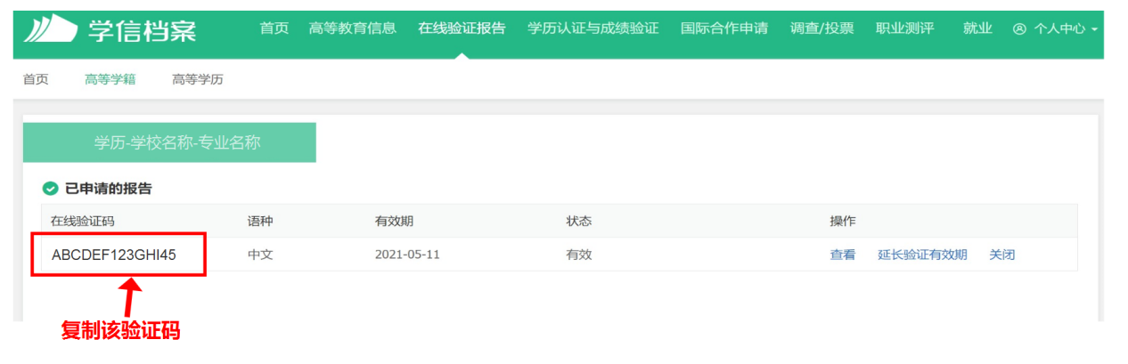Click the 就业 navigation item
Screen dimensions: 1128x364
[x=977, y=28]
